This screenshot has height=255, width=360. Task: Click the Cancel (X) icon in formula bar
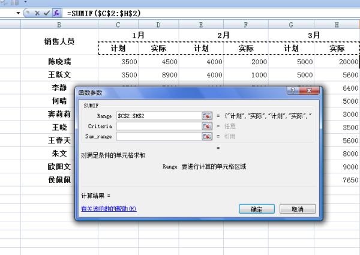(x=36, y=13)
